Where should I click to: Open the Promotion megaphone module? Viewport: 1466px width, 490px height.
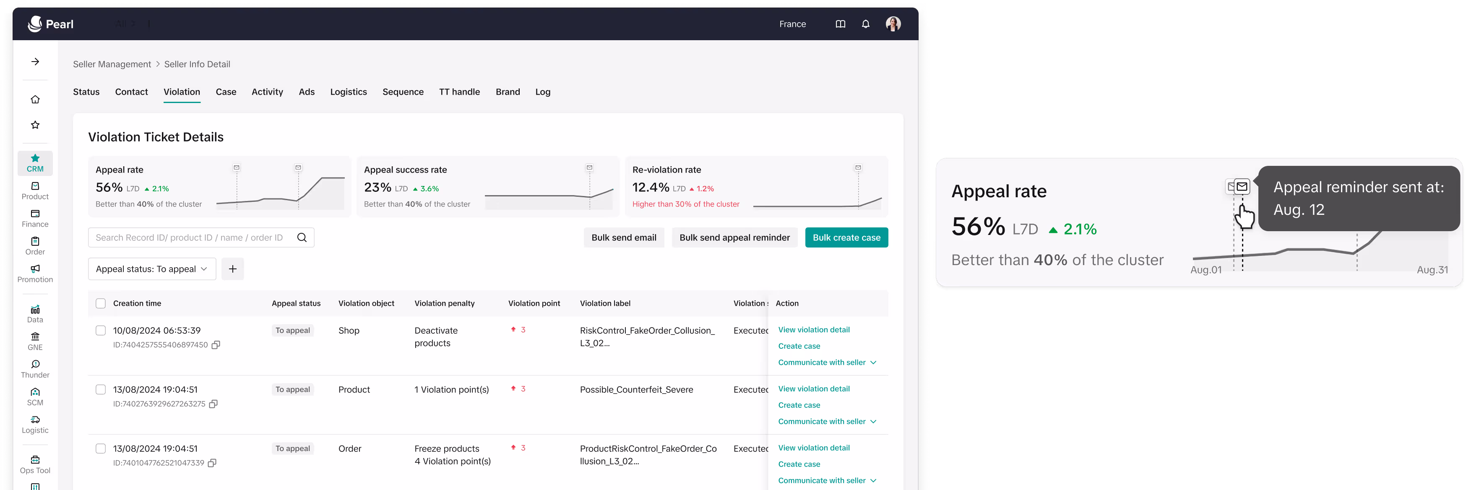(x=35, y=273)
